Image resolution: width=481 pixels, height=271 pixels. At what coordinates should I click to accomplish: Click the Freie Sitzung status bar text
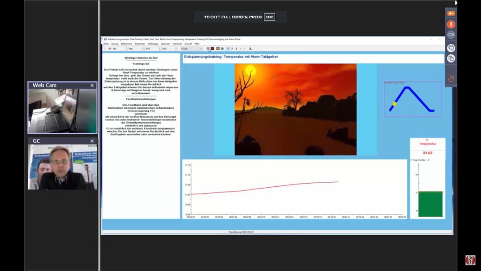click(241, 232)
